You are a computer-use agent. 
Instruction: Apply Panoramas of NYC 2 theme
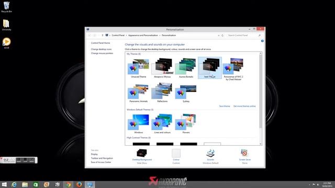(x=233, y=69)
